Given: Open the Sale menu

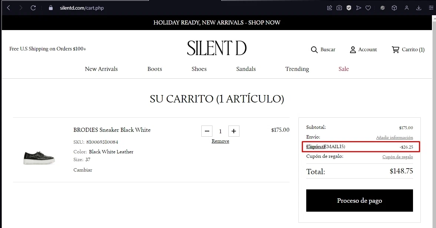Looking at the screenshot, I should [x=344, y=69].
